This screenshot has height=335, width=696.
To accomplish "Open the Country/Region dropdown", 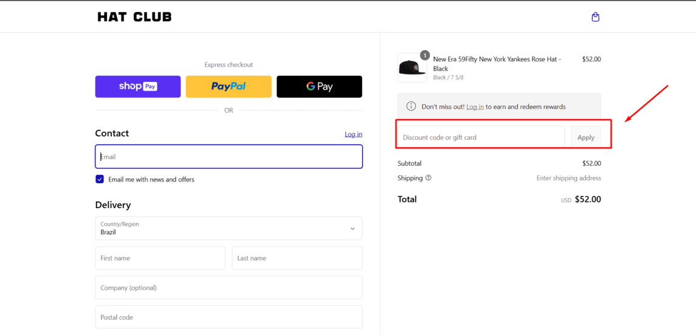I will click(x=229, y=228).
